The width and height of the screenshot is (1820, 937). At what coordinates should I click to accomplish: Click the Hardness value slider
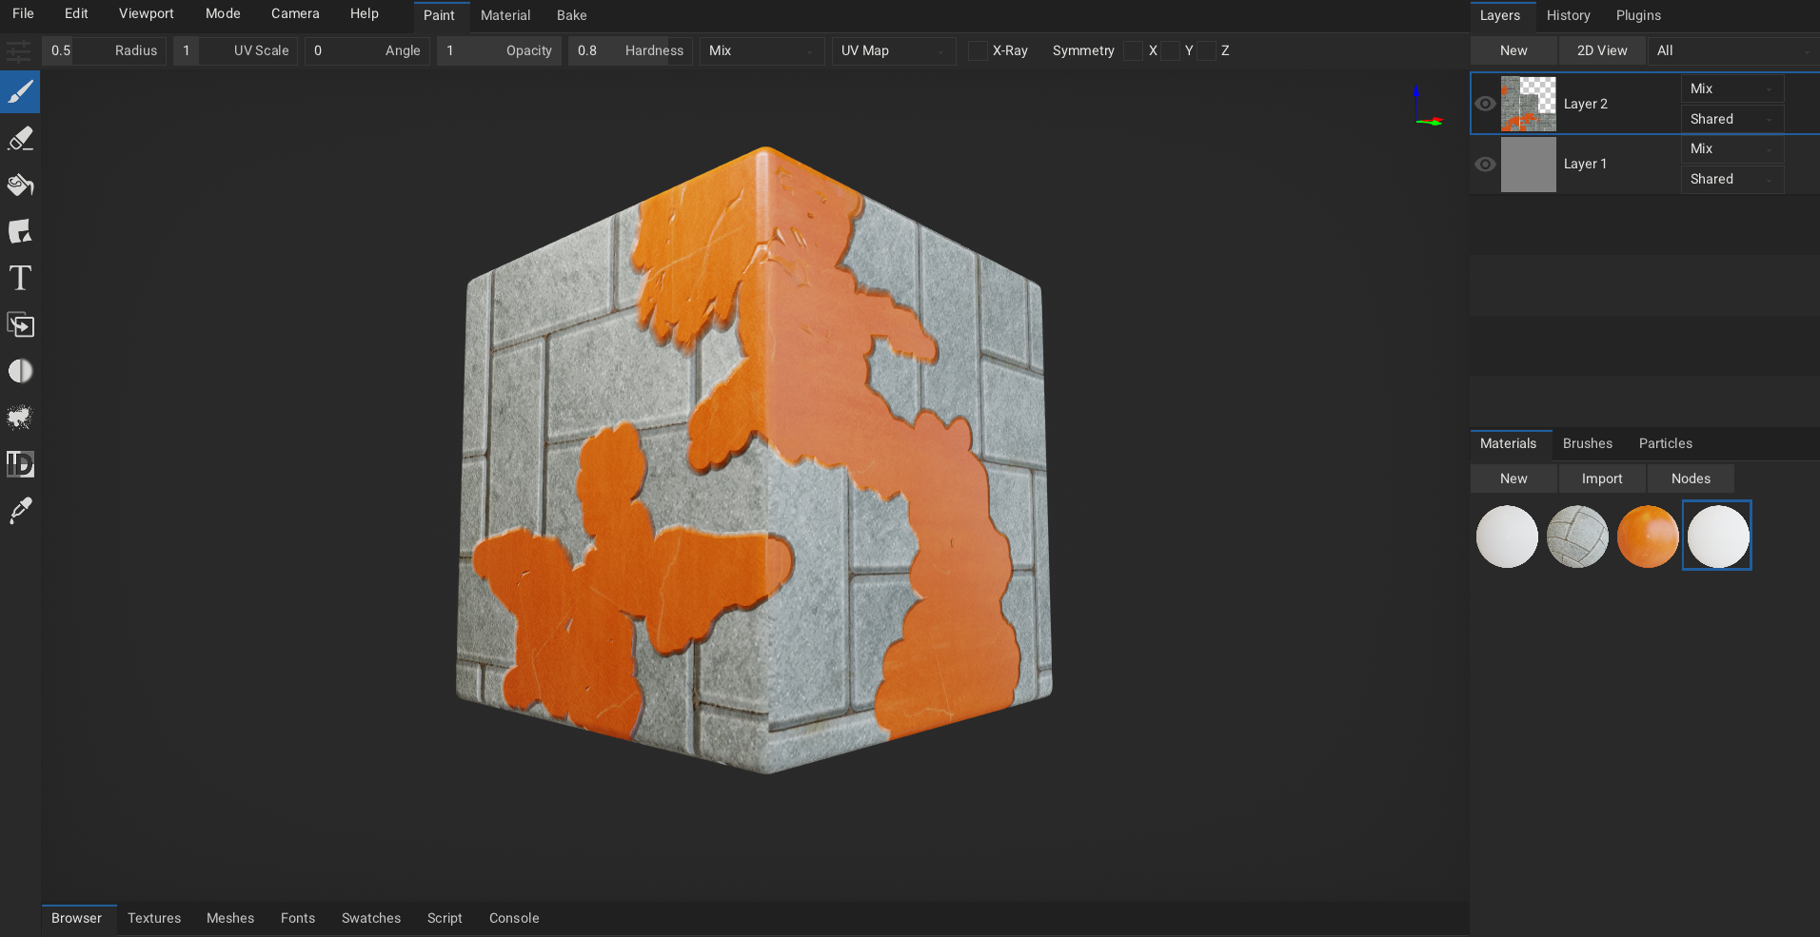(x=630, y=50)
